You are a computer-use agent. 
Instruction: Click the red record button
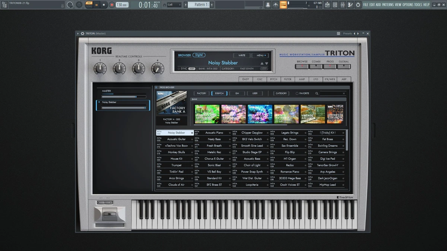(x=111, y=5)
